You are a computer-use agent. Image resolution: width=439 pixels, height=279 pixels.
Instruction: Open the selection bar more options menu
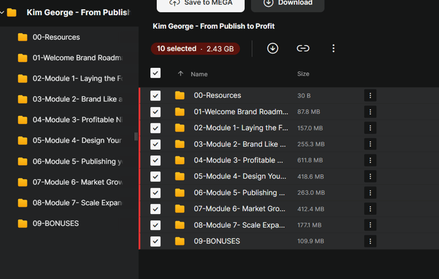point(333,49)
